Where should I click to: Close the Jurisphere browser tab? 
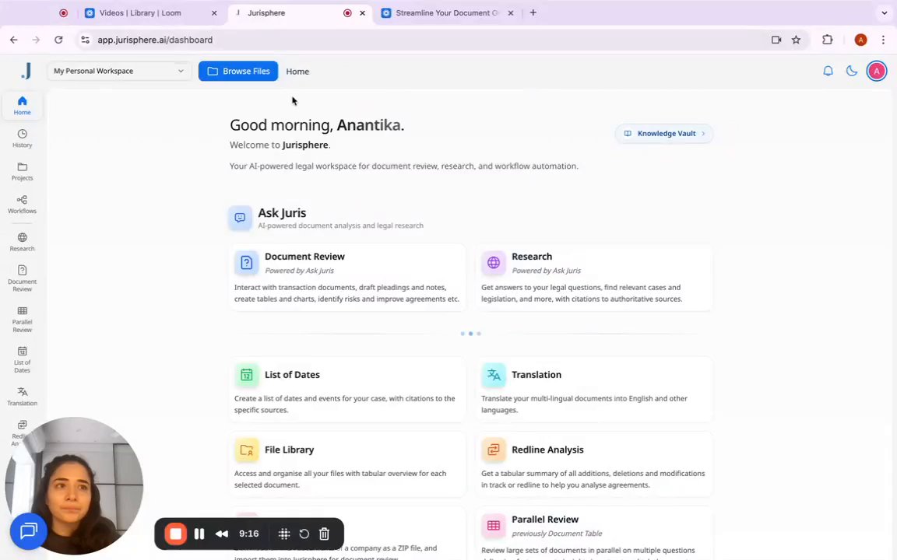pos(362,12)
